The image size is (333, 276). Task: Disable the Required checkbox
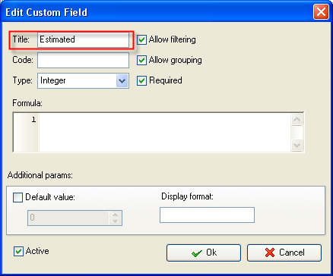[x=141, y=81]
